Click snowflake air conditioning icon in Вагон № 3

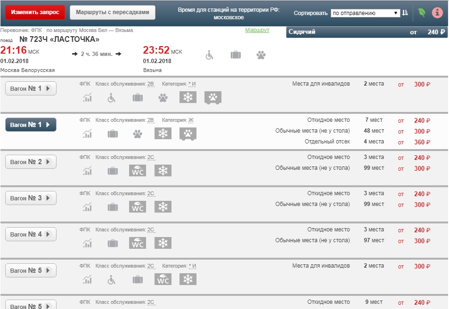pyautogui.click(x=163, y=207)
